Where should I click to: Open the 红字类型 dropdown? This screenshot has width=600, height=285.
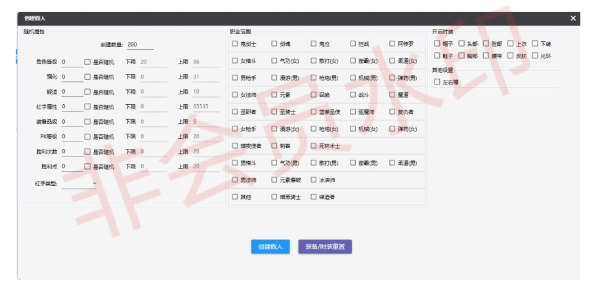tap(79, 183)
